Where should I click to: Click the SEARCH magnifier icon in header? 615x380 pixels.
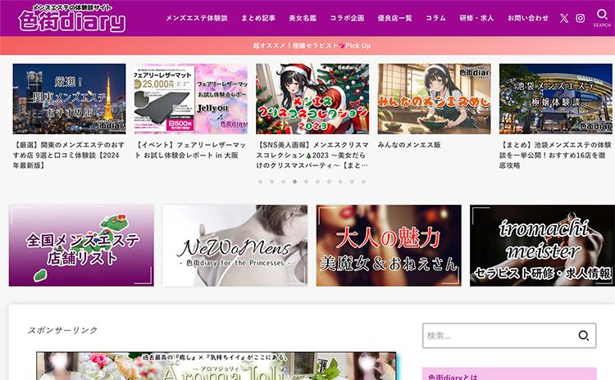602,18
